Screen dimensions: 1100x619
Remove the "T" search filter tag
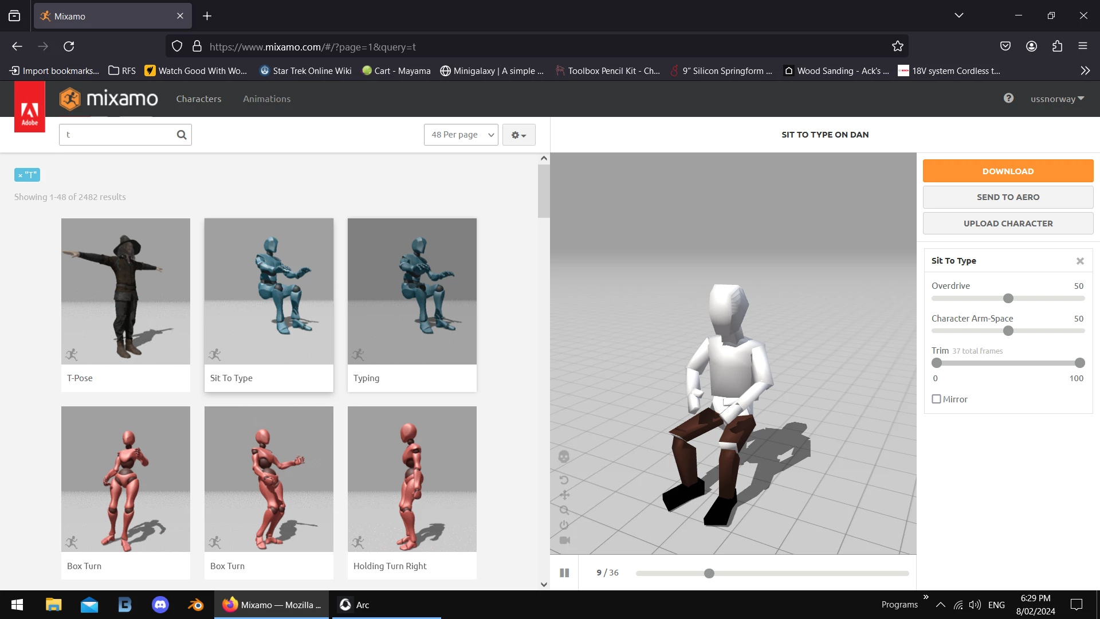pyautogui.click(x=20, y=175)
